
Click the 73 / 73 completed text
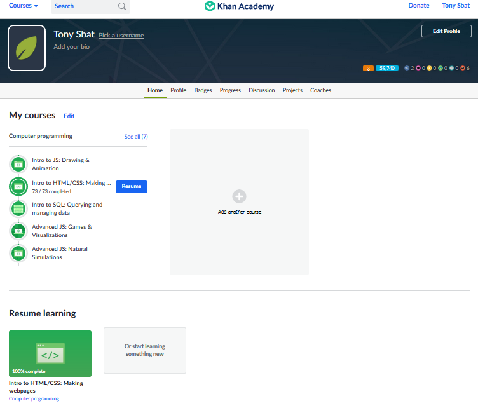pos(51,191)
